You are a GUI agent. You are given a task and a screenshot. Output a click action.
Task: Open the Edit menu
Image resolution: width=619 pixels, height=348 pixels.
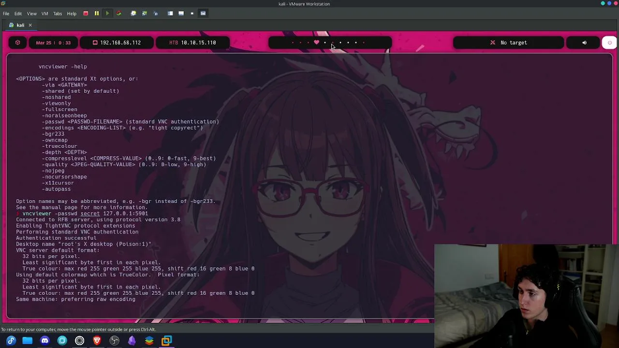tap(18, 14)
